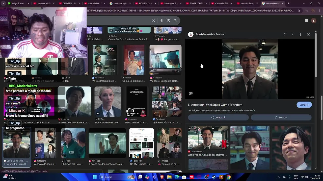Open Instagram David Garcia result
Screen dimensions: 323x181
pyautogui.click(x=136, y=102)
